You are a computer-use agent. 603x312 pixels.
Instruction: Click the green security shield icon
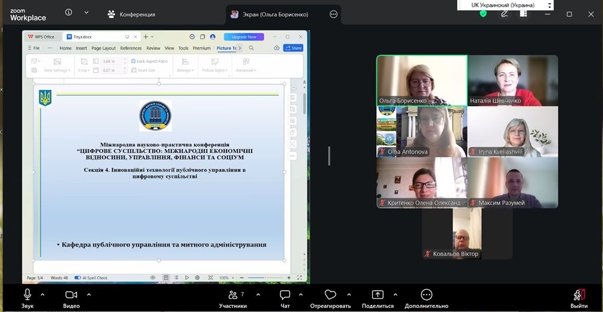(483, 14)
